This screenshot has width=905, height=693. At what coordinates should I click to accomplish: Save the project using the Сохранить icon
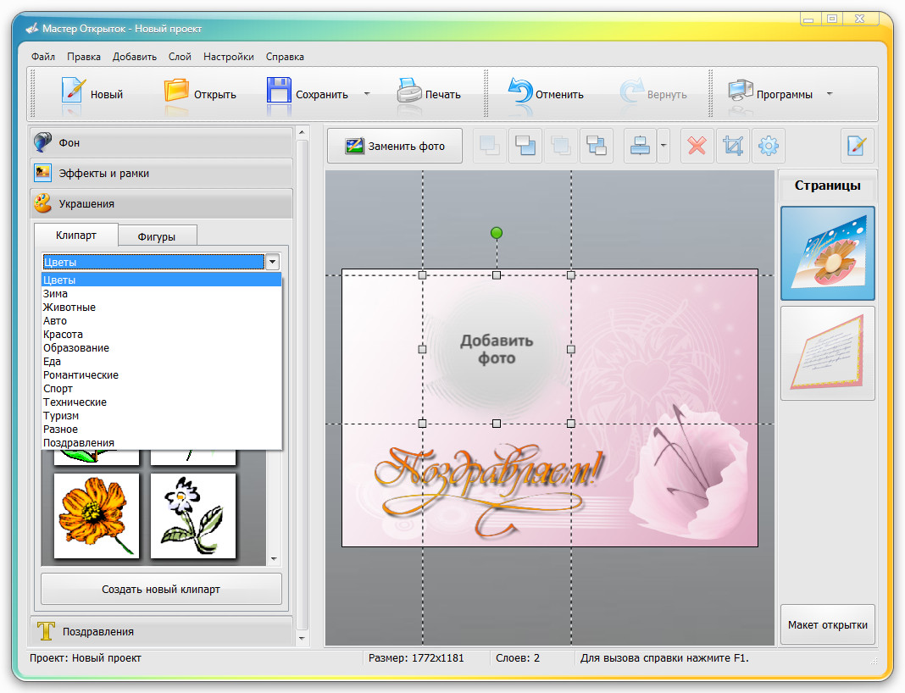point(279,91)
